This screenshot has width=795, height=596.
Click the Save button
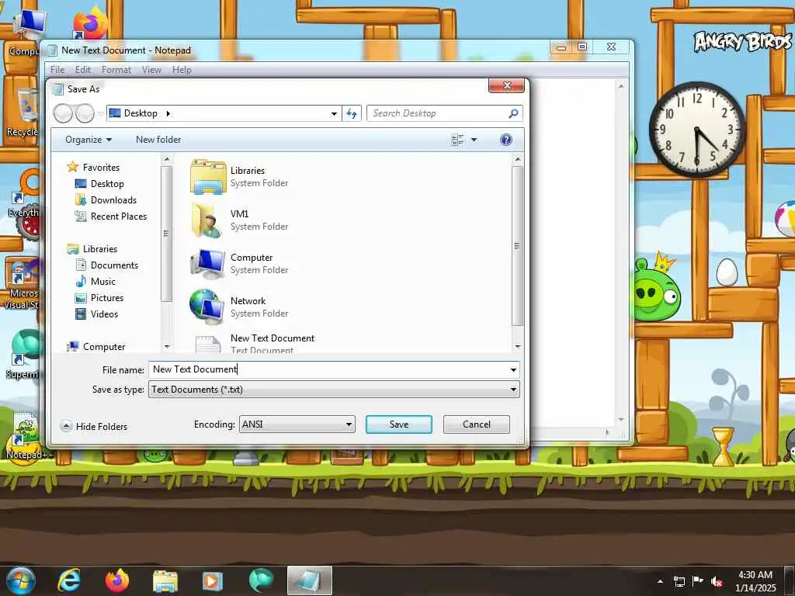point(399,424)
